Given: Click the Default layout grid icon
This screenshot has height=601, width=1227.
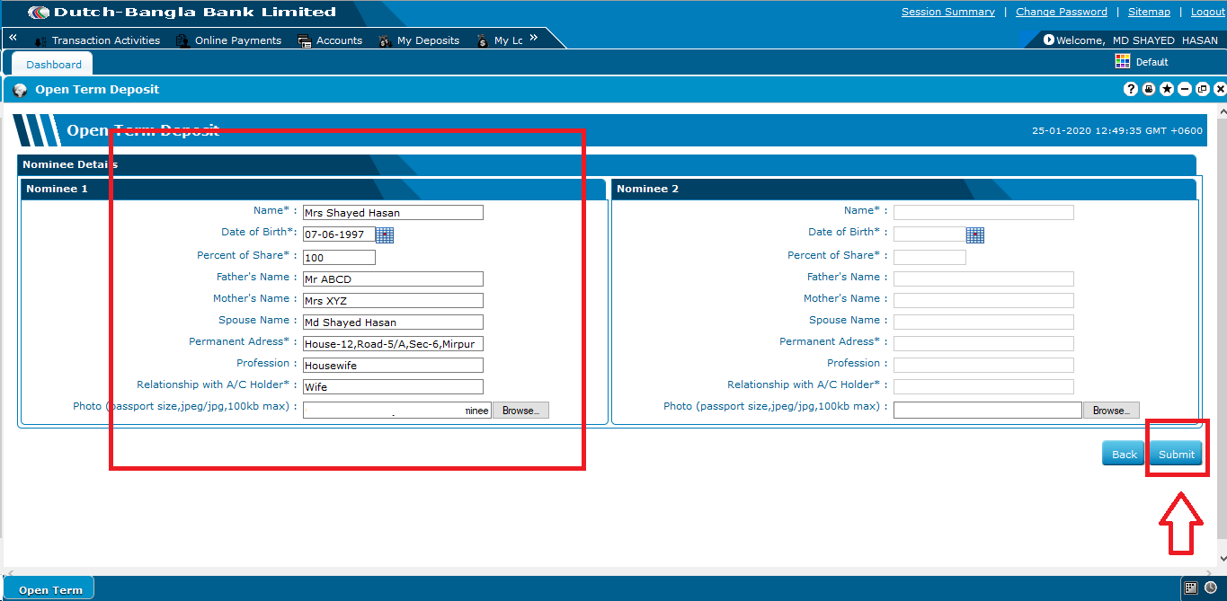Looking at the screenshot, I should click(1122, 61).
